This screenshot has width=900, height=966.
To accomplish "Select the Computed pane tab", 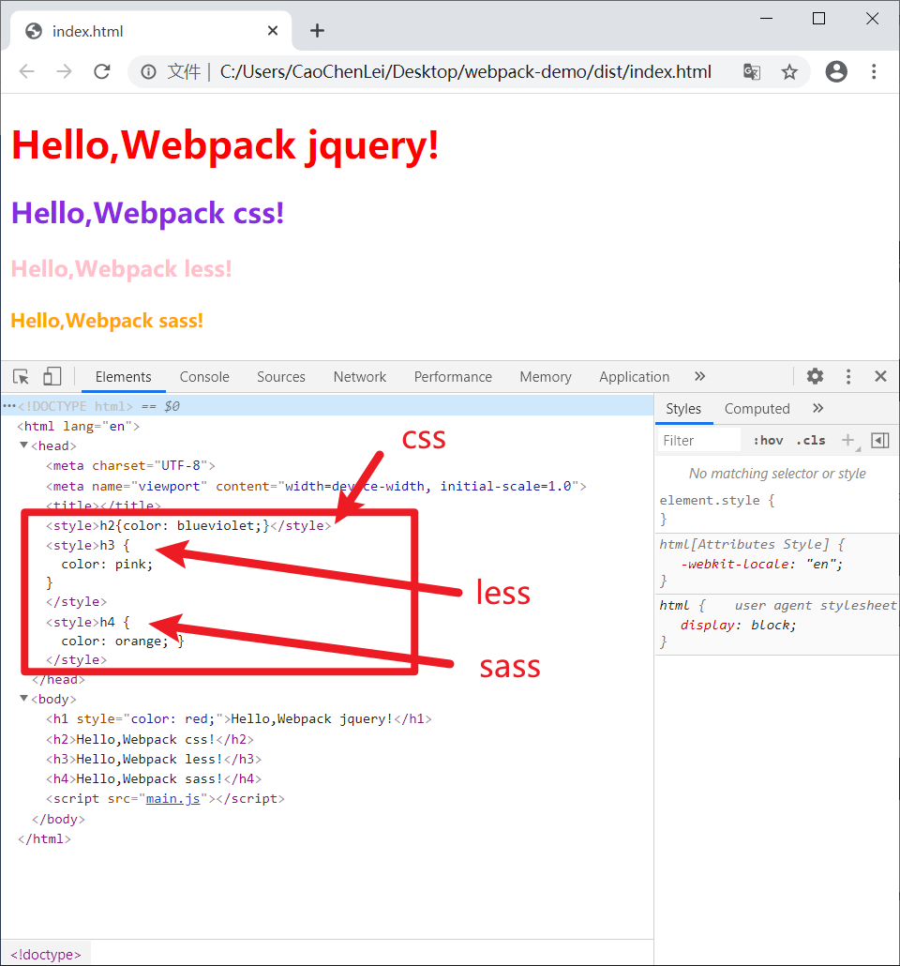I will coord(757,409).
